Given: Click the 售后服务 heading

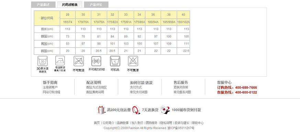Looking at the screenshot, I should [x=181, y=83].
